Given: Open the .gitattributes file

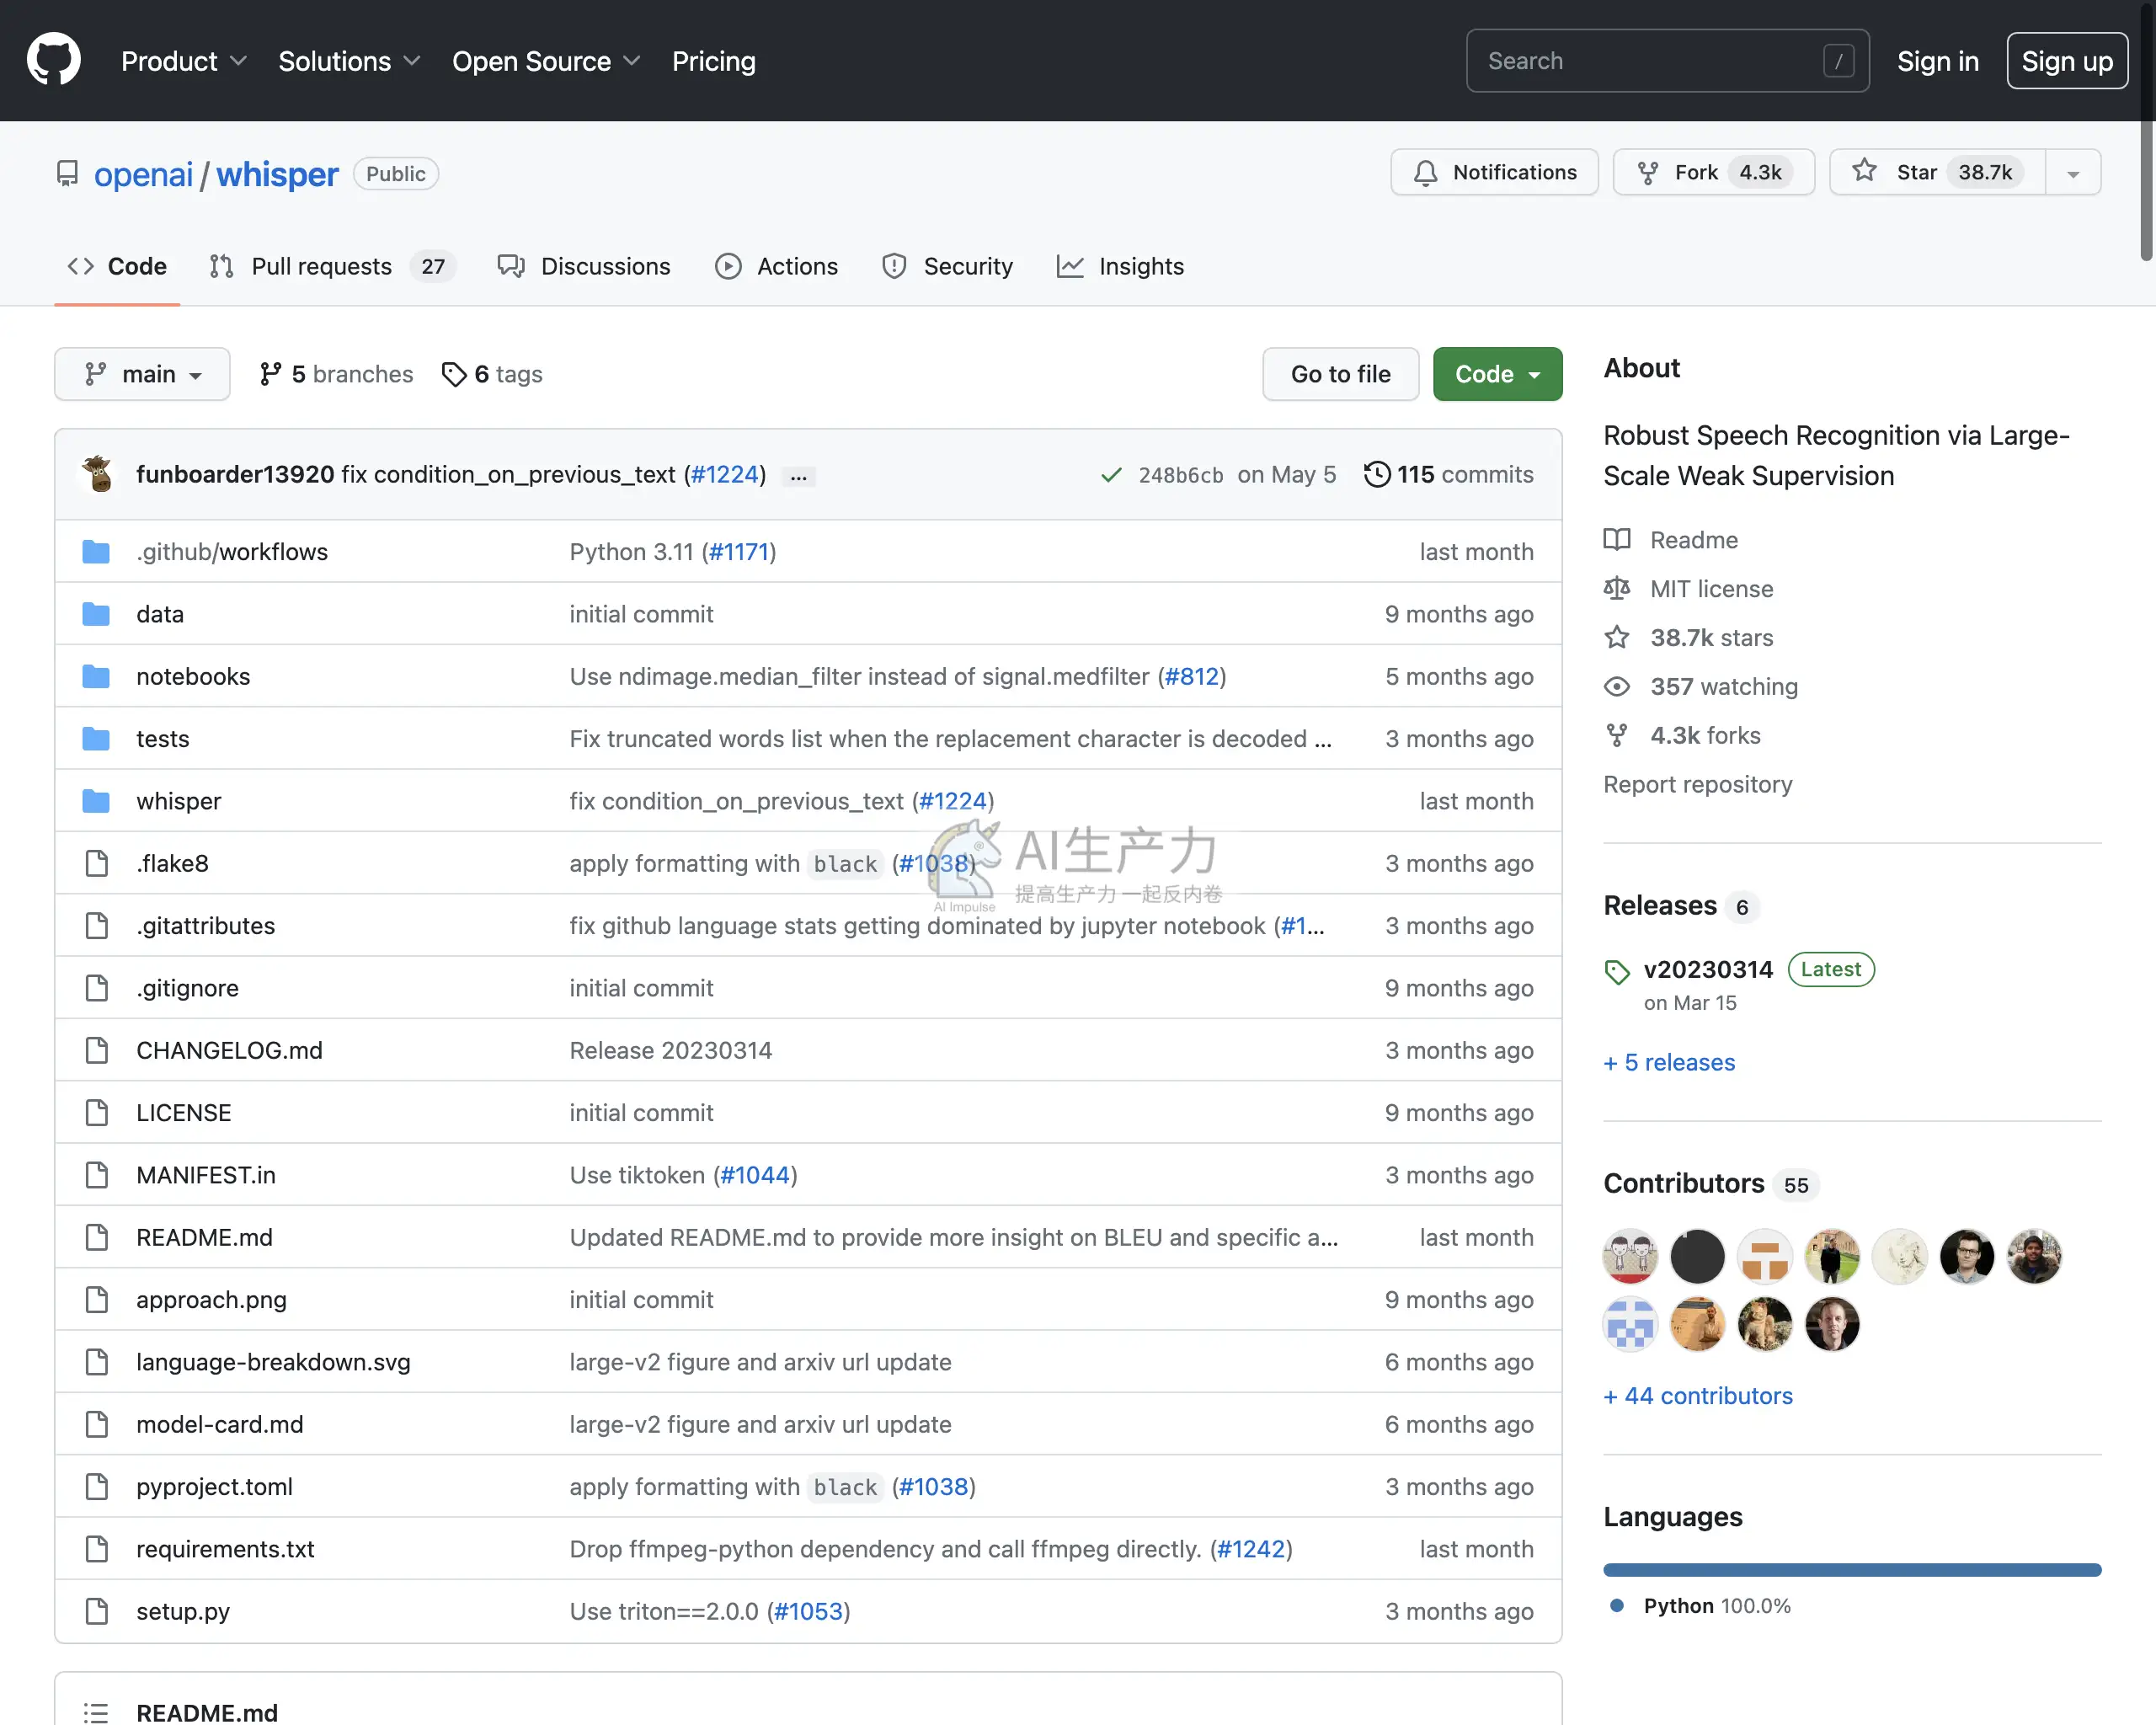Looking at the screenshot, I should click(206, 926).
